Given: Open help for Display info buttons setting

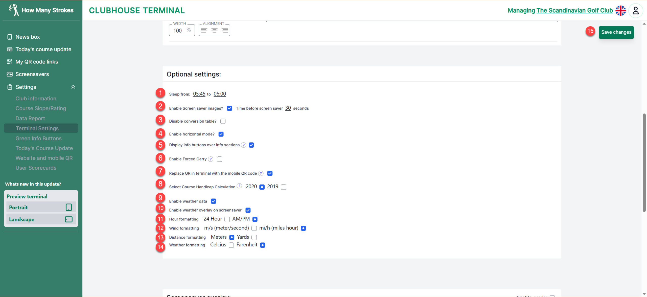Looking at the screenshot, I should 243,145.
